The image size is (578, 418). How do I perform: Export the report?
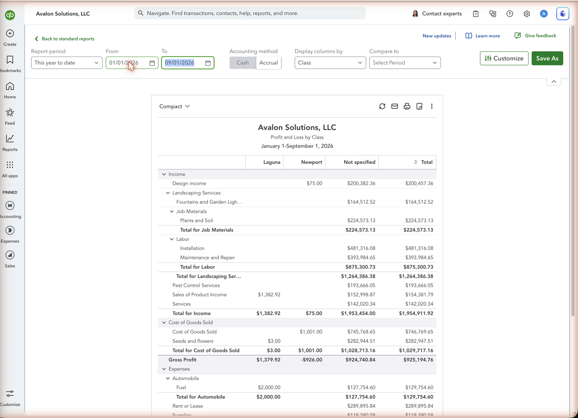click(x=419, y=106)
